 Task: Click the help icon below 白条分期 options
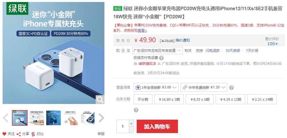click(x=136, y=110)
